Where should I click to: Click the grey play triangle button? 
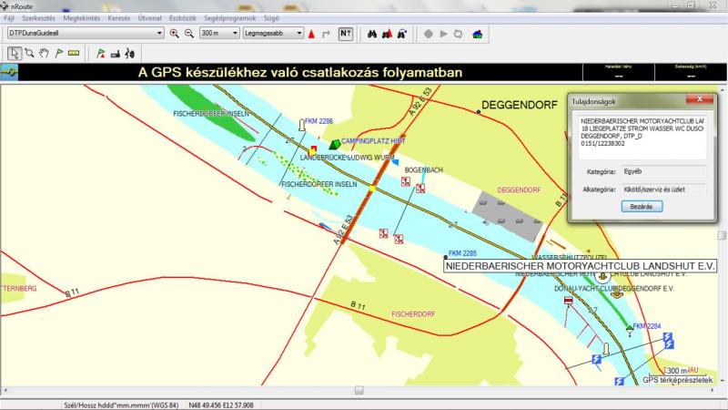click(443, 34)
